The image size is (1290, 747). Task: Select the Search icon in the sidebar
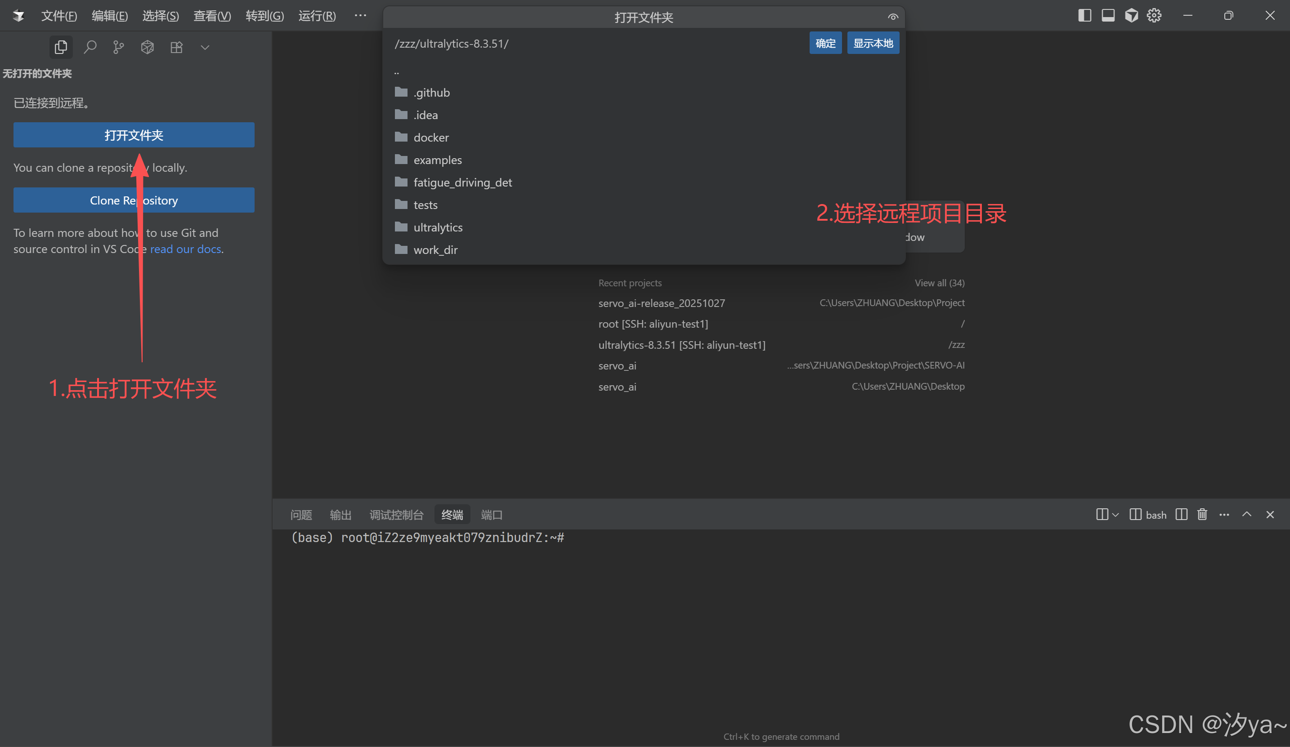tap(90, 47)
